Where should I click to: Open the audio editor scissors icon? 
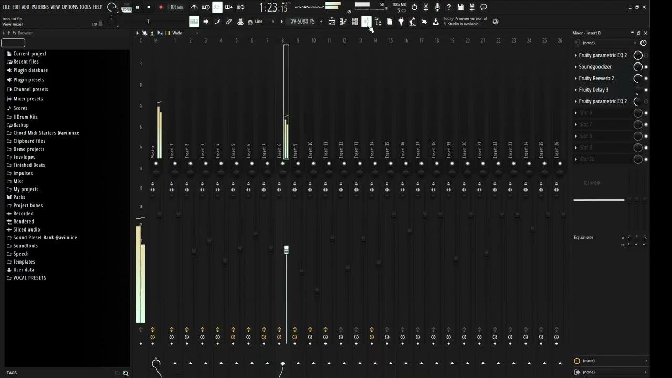pyautogui.click(x=426, y=7)
